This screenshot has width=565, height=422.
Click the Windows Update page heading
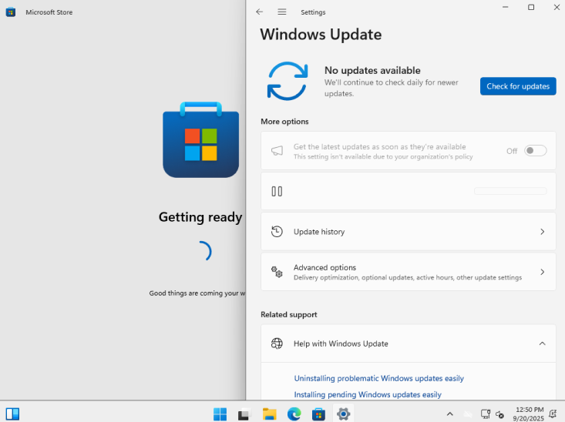321,35
